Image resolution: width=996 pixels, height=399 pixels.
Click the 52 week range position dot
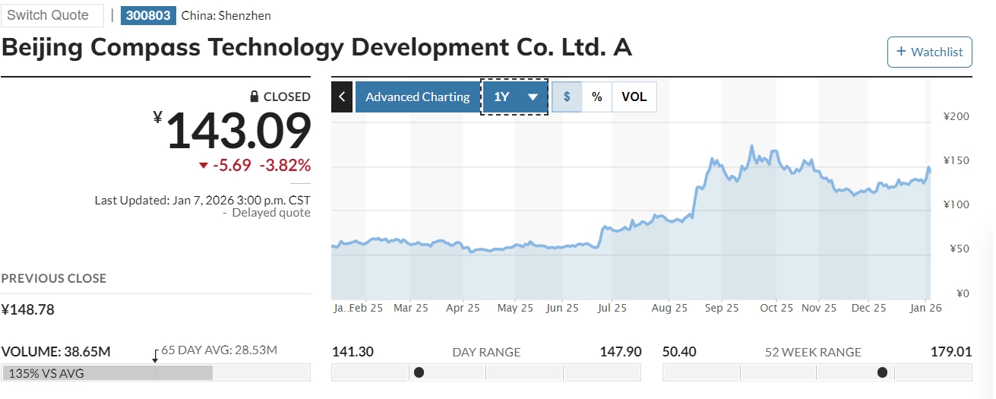point(882,372)
